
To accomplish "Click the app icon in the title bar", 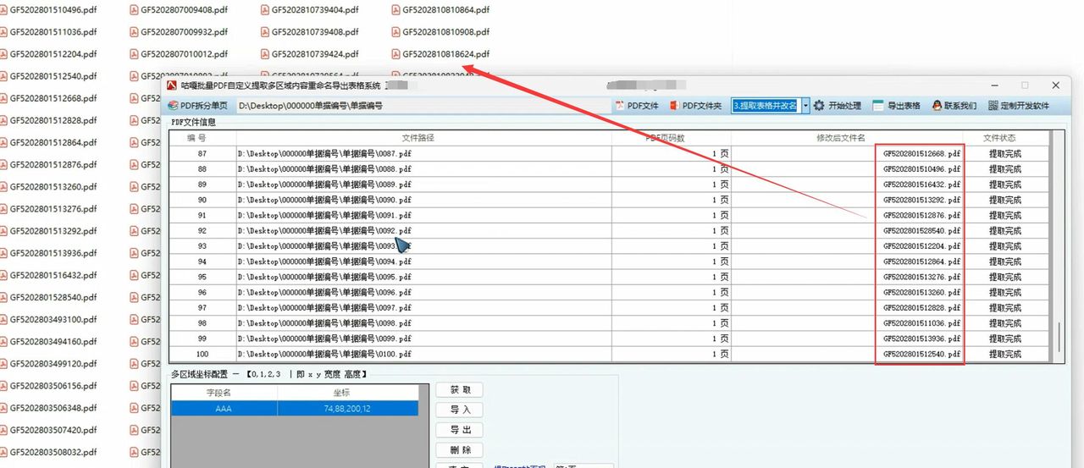I will coord(172,85).
